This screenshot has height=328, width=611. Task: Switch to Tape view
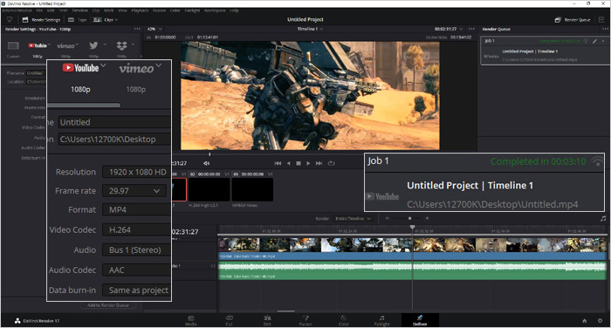[77, 19]
